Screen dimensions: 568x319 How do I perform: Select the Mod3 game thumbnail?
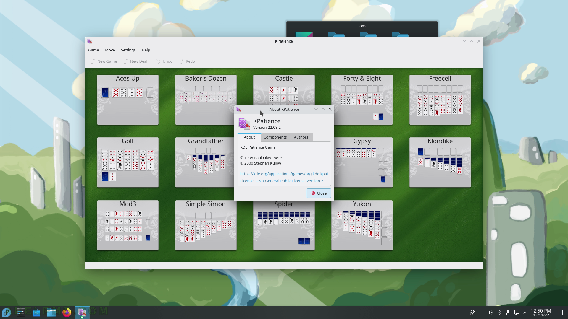point(128,225)
